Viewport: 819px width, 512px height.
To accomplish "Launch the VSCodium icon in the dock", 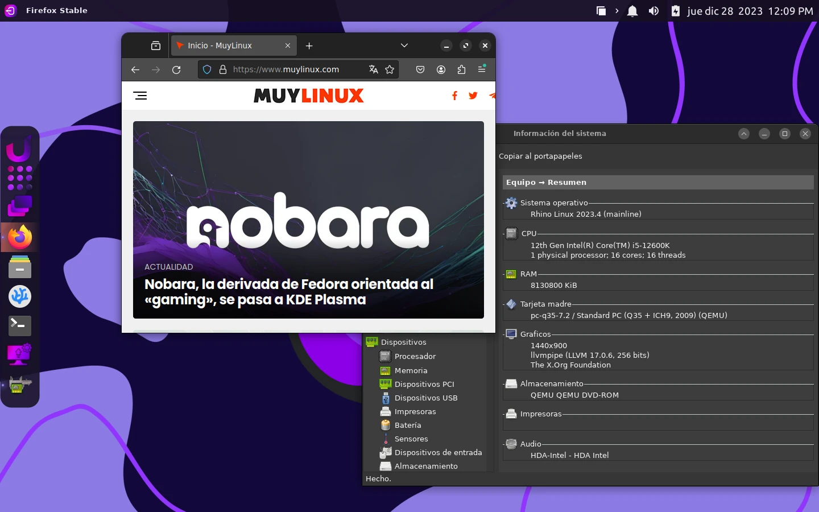I will tap(20, 296).
